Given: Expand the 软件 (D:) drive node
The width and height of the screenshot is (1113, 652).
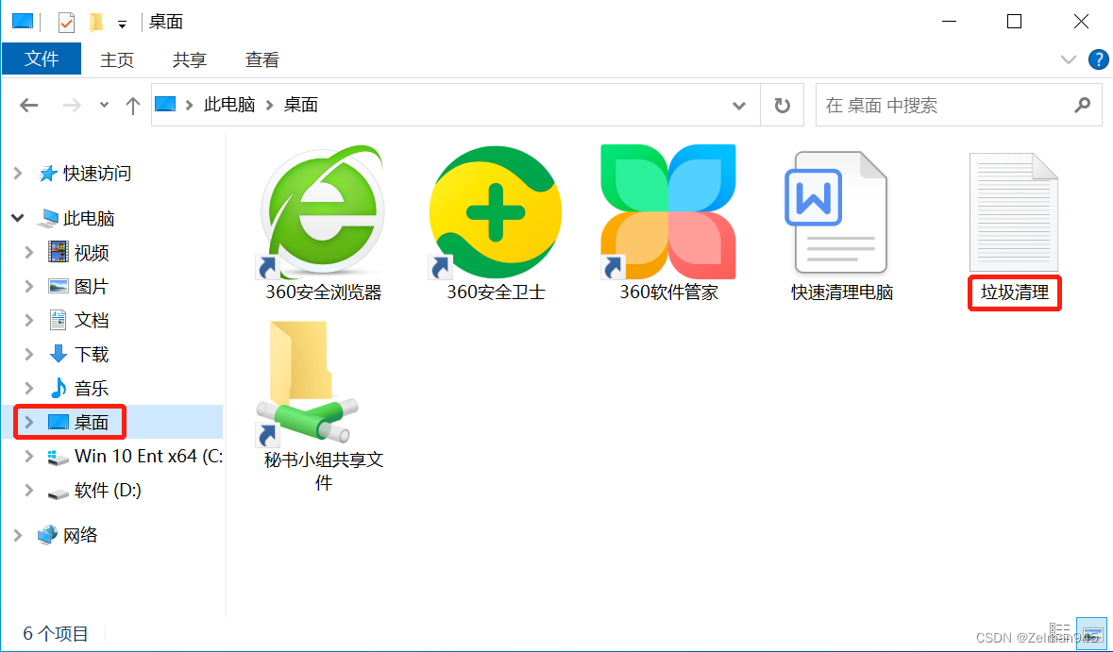Looking at the screenshot, I should click(29, 491).
